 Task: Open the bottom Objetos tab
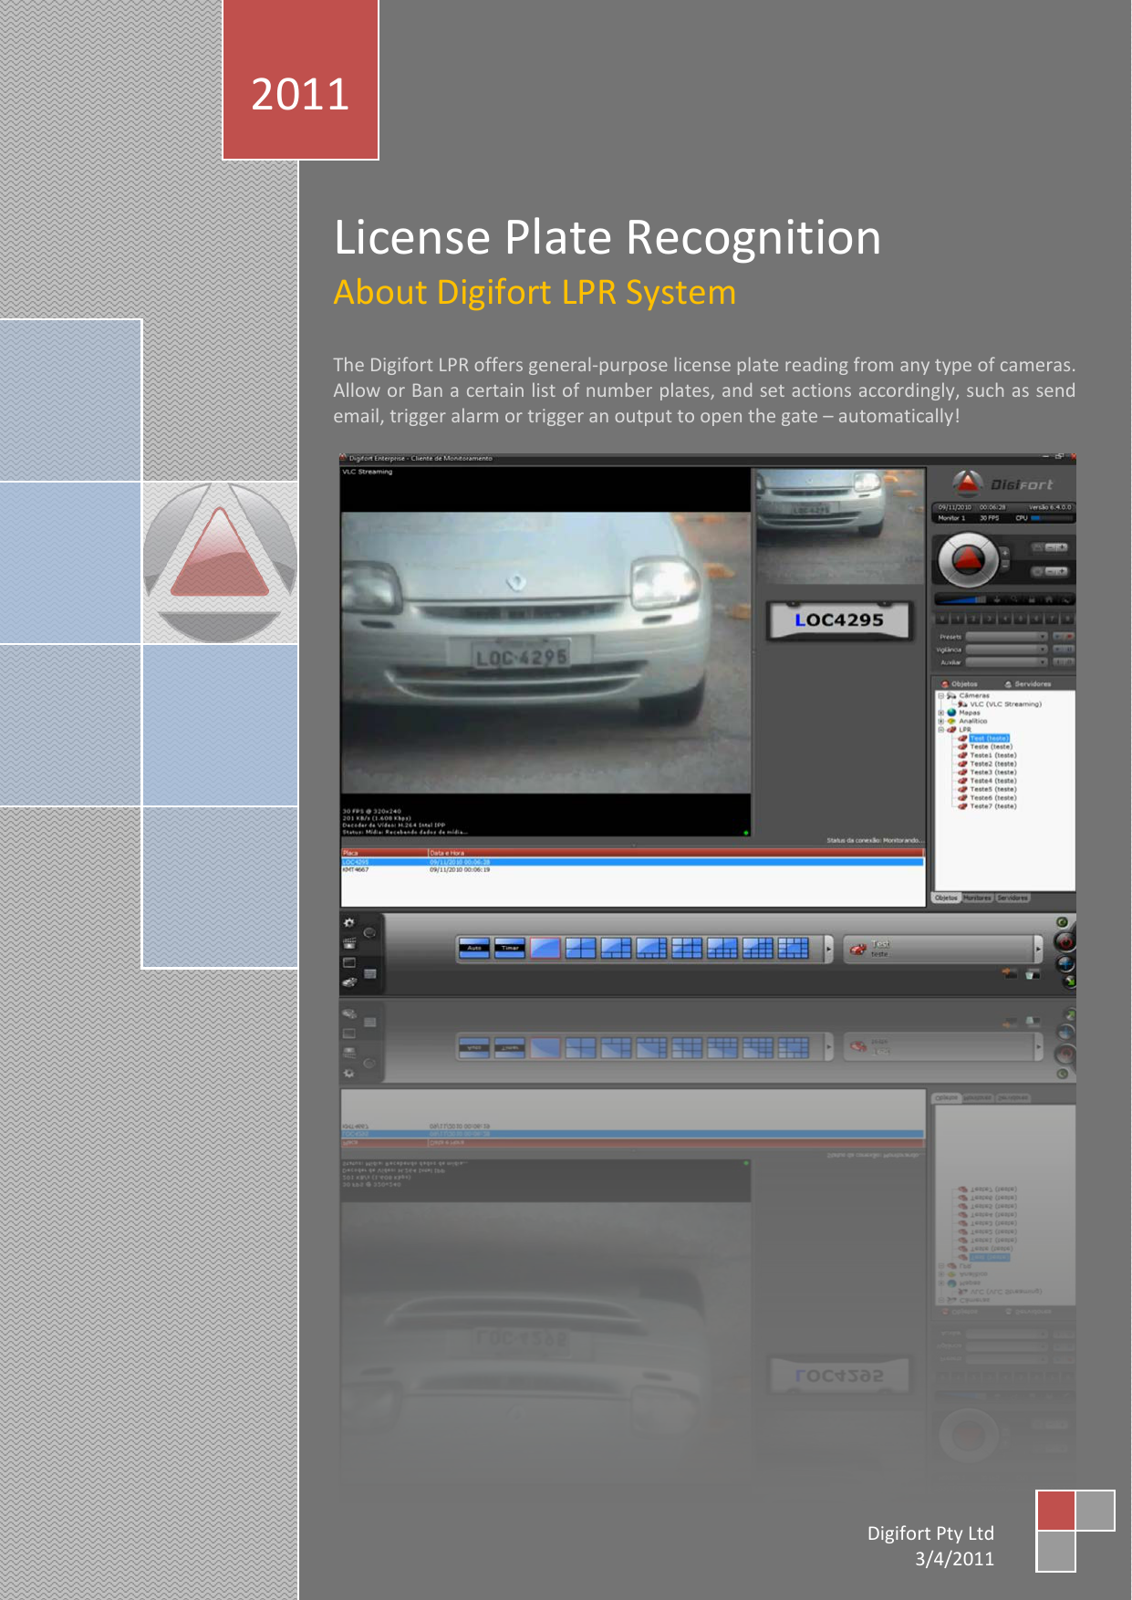coord(947,898)
